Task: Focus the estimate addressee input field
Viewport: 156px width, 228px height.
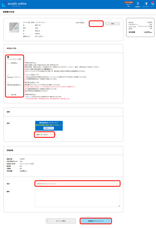Action: [x=77, y=184]
